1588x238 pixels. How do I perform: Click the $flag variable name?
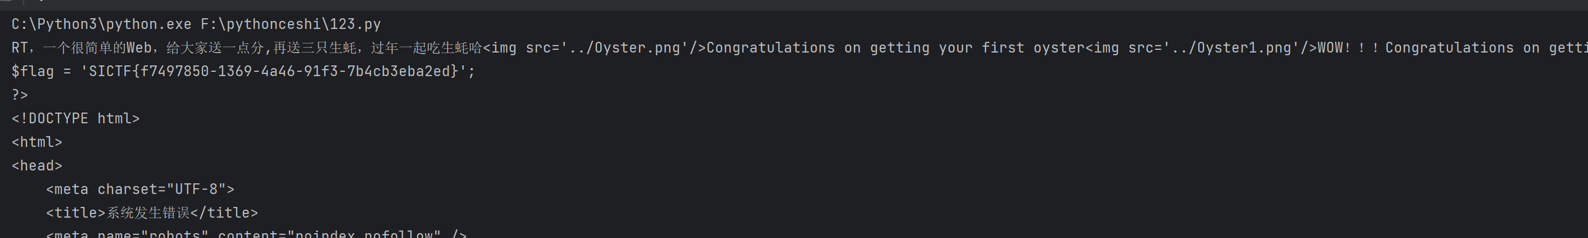coord(33,71)
